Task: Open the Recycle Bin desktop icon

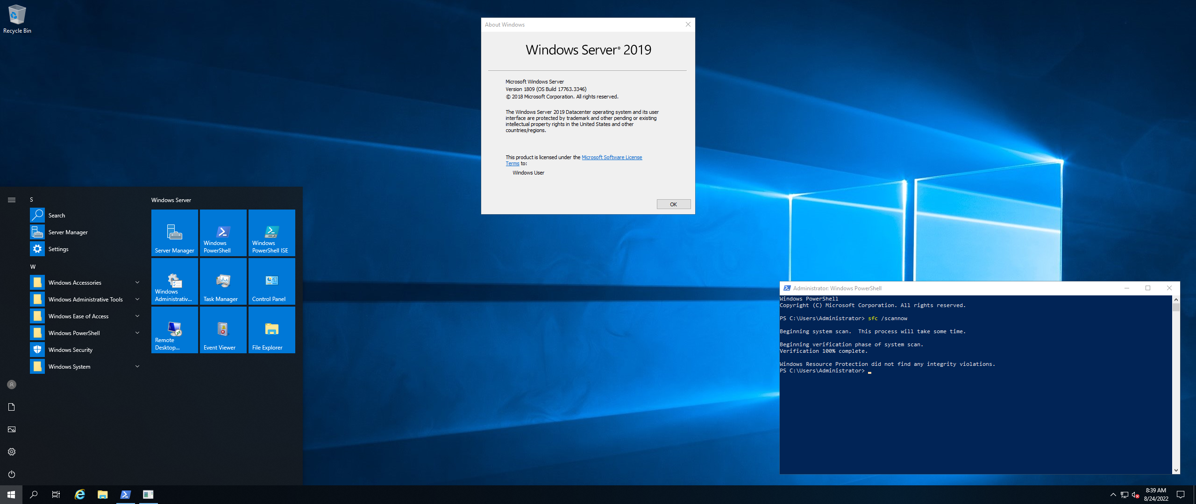Action: pos(17,19)
